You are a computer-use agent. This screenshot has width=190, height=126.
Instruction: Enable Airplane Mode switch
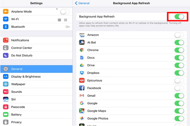click(65, 12)
